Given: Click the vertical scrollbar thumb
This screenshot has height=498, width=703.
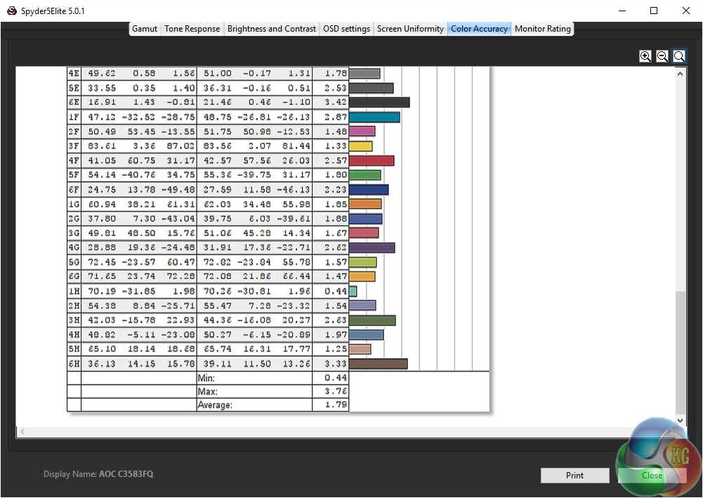Looking at the screenshot, I should coord(681,351).
